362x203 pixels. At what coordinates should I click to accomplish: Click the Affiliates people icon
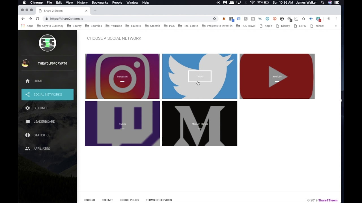pos(27,149)
